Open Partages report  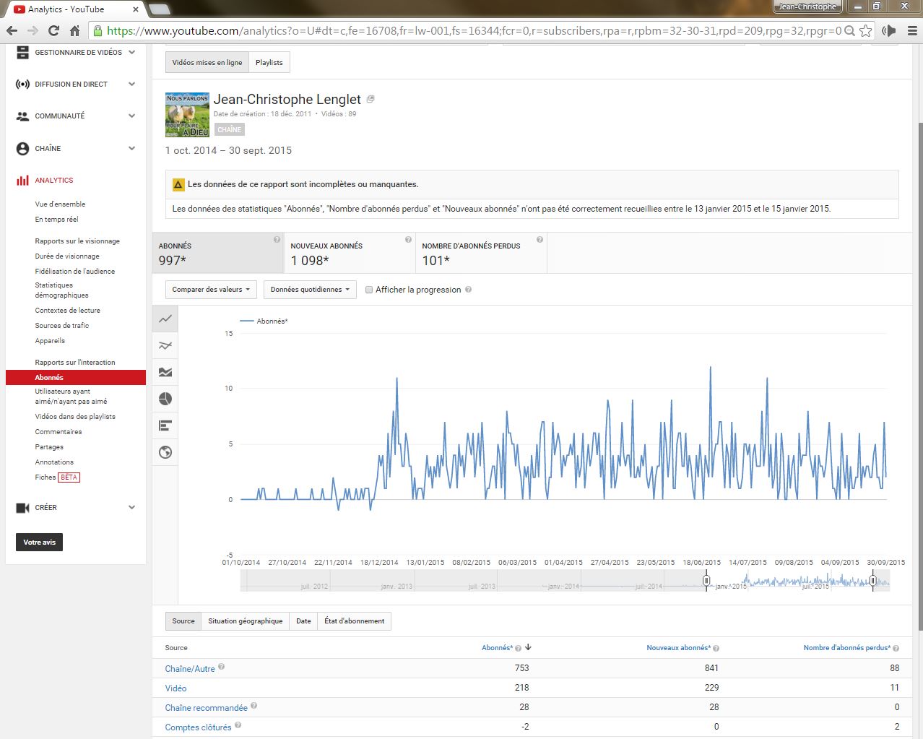[x=49, y=447]
